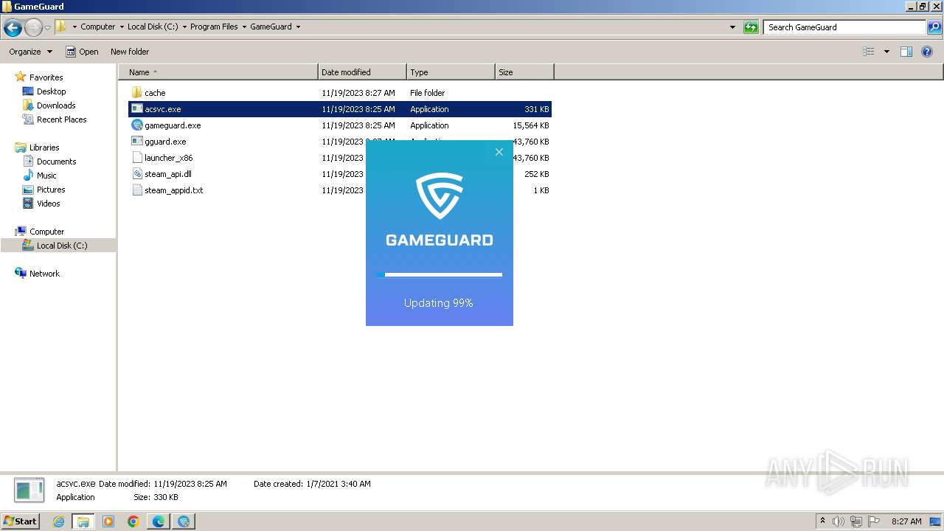Click the GameGuard shield logo
944x531 pixels.
coord(440,196)
